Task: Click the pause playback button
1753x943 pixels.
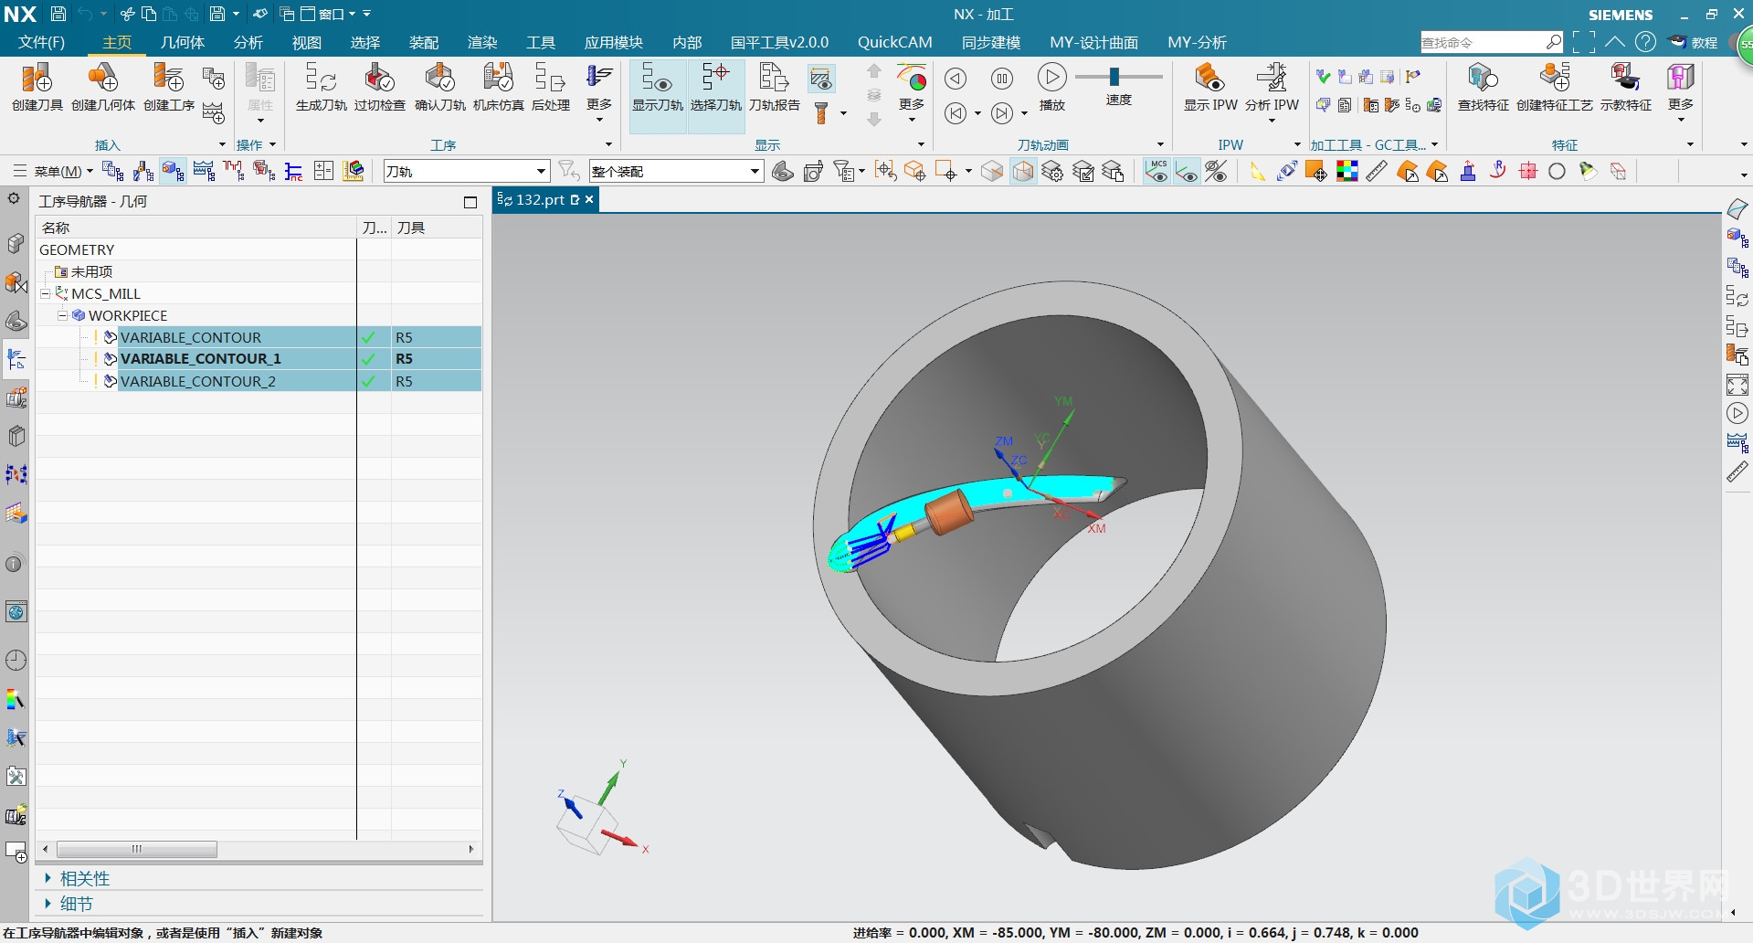Action: [x=1002, y=79]
